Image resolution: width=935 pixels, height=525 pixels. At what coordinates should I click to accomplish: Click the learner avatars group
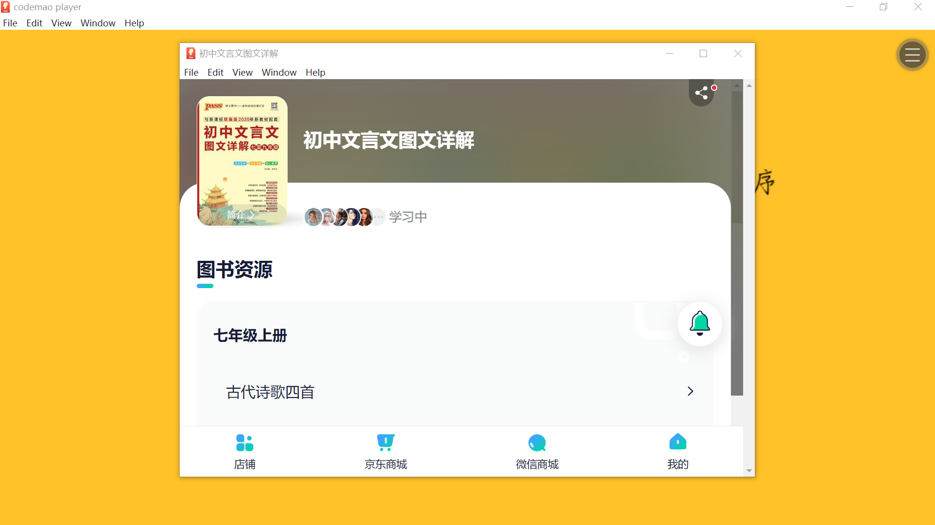point(345,217)
